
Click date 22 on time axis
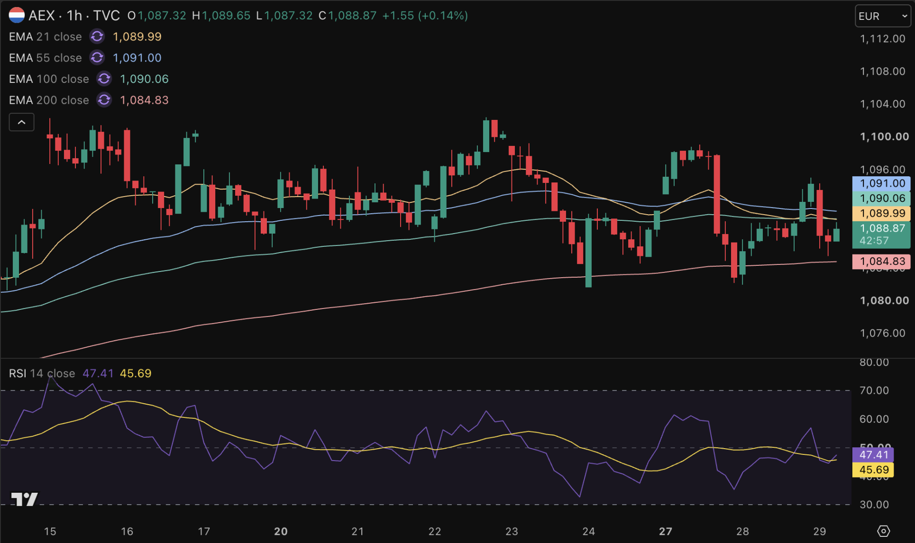pyautogui.click(x=435, y=532)
